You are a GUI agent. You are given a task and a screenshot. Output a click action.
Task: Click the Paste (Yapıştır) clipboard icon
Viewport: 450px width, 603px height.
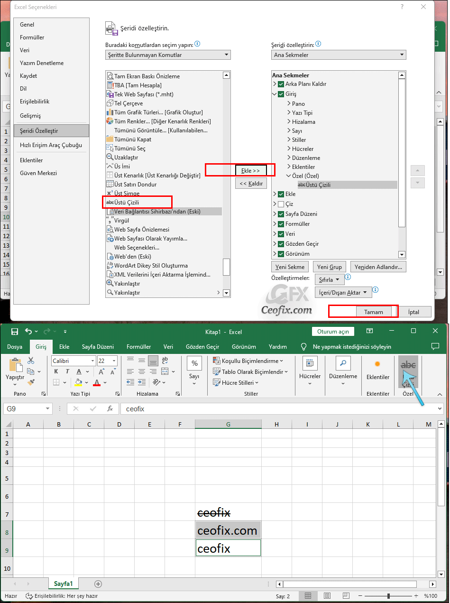(15, 365)
